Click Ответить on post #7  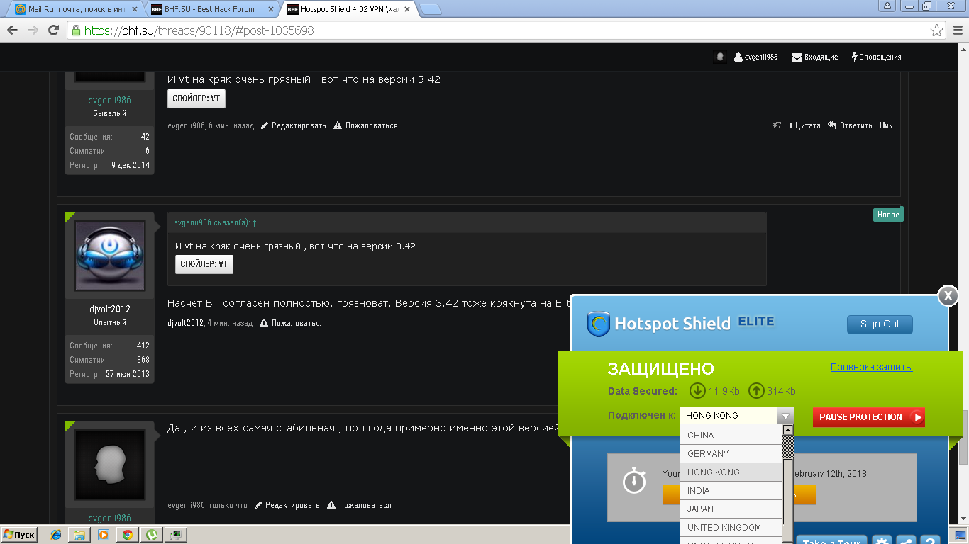coord(850,125)
